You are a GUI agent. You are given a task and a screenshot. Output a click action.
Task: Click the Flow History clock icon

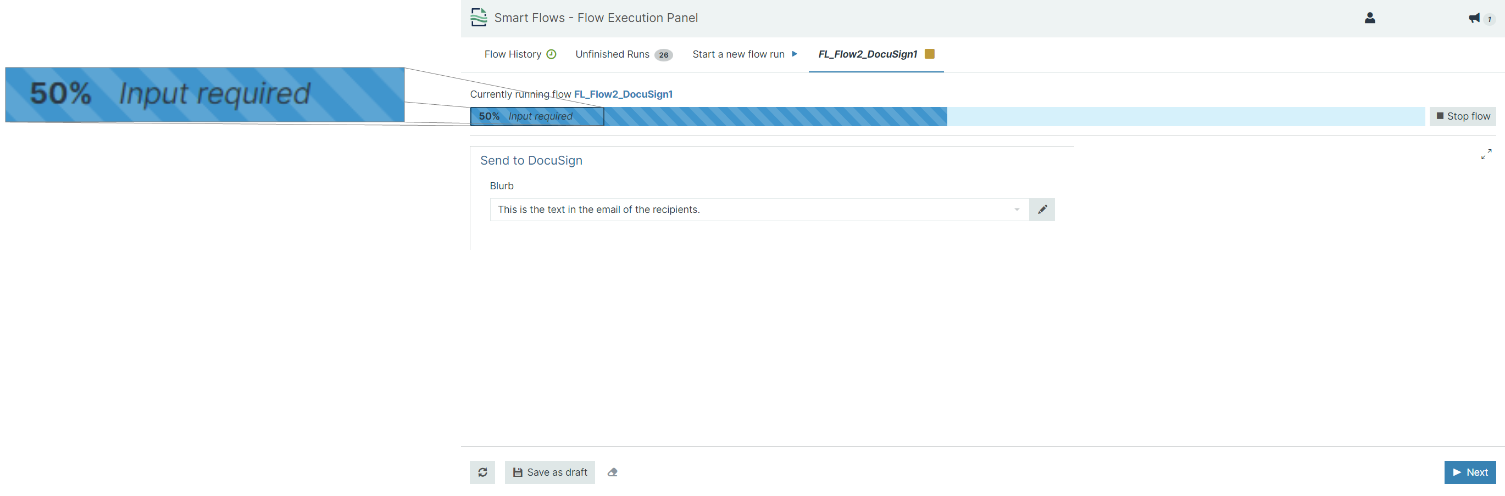(551, 54)
